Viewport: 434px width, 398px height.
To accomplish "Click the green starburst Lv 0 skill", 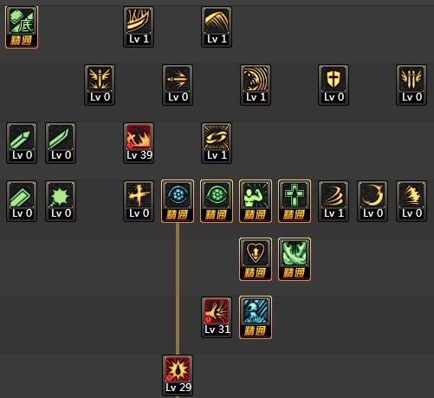I will (61, 201).
